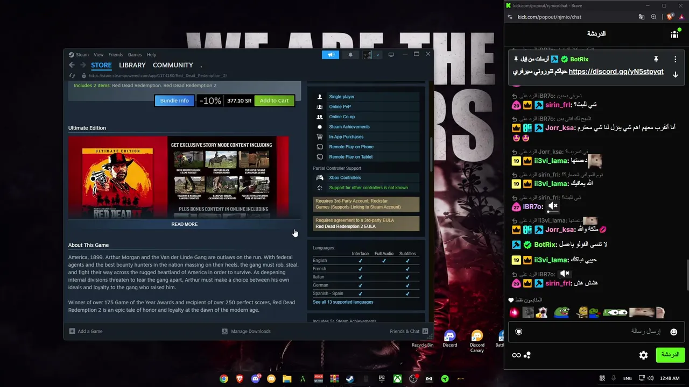Launch Epic Games from the taskbar

coord(382,378)
